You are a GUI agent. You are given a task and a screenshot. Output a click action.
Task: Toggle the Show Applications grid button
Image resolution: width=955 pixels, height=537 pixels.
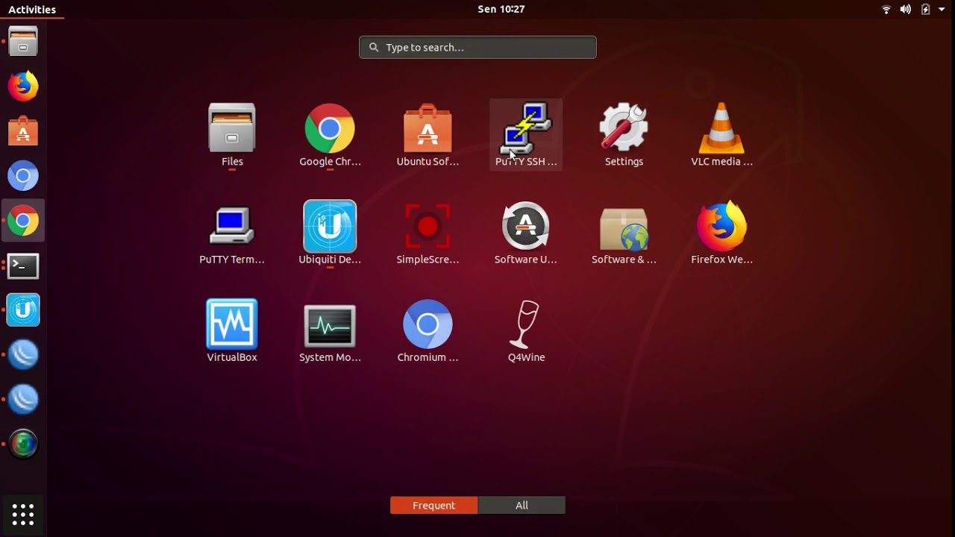(x=23, y=514)
